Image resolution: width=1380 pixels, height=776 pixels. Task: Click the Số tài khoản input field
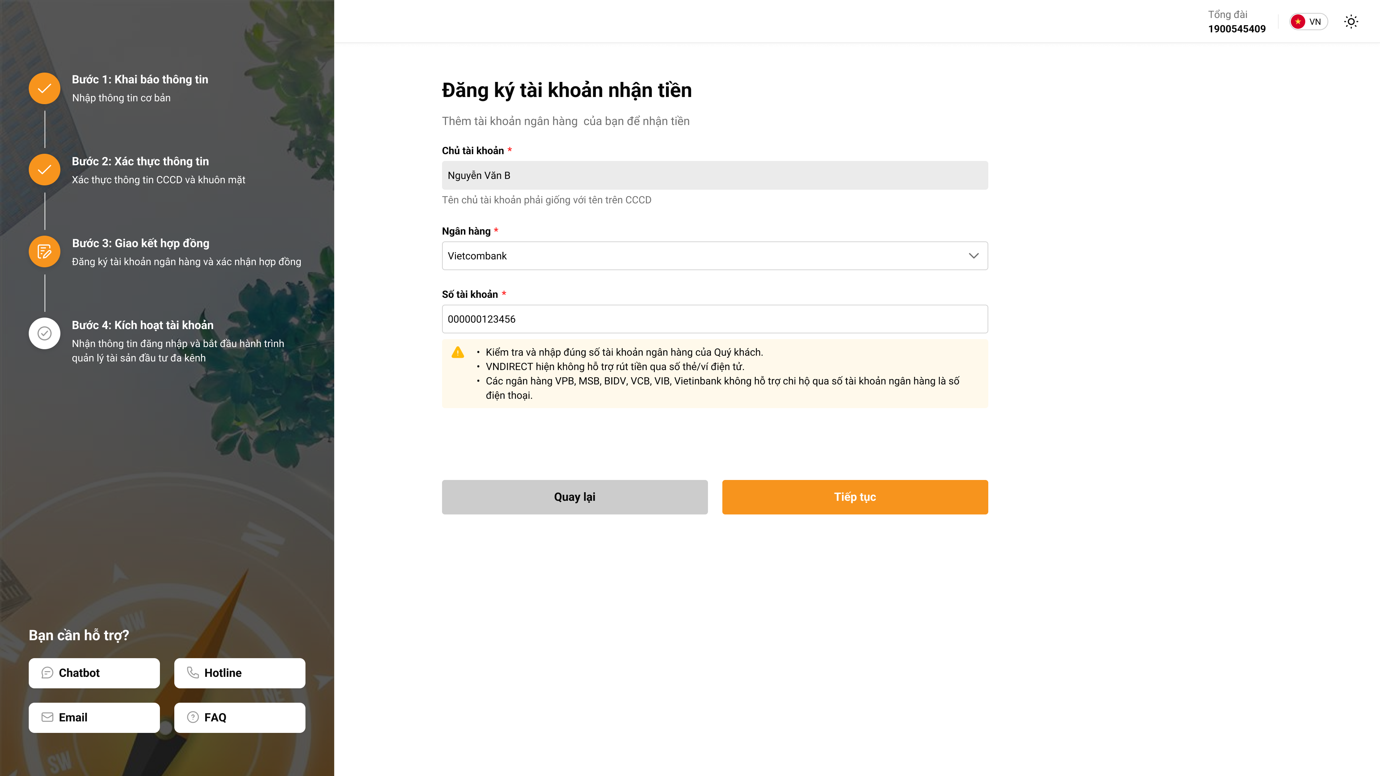pos(715,319)
